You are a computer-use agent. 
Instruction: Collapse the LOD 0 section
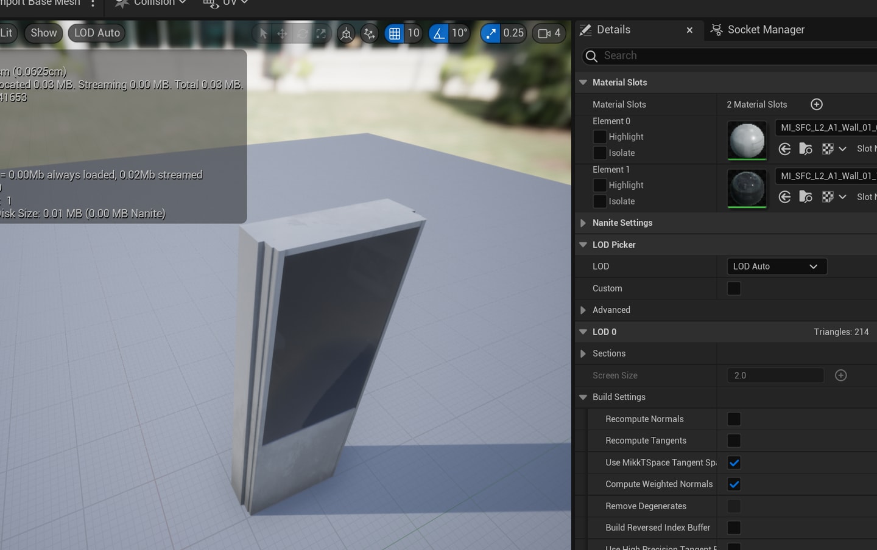tap(583, 332)
